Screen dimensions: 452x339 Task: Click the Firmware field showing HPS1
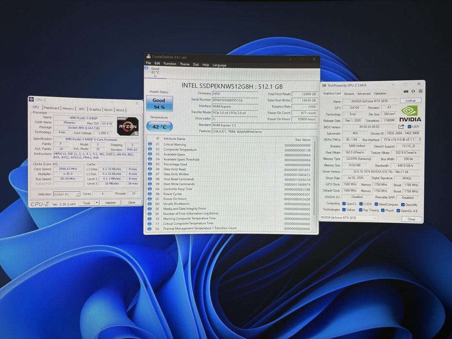(235, 93)
